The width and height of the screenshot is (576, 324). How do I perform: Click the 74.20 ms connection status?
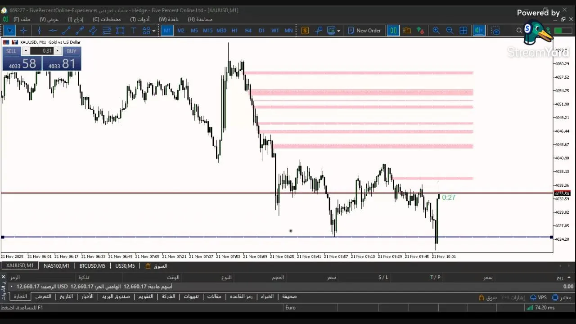[541, 308]
